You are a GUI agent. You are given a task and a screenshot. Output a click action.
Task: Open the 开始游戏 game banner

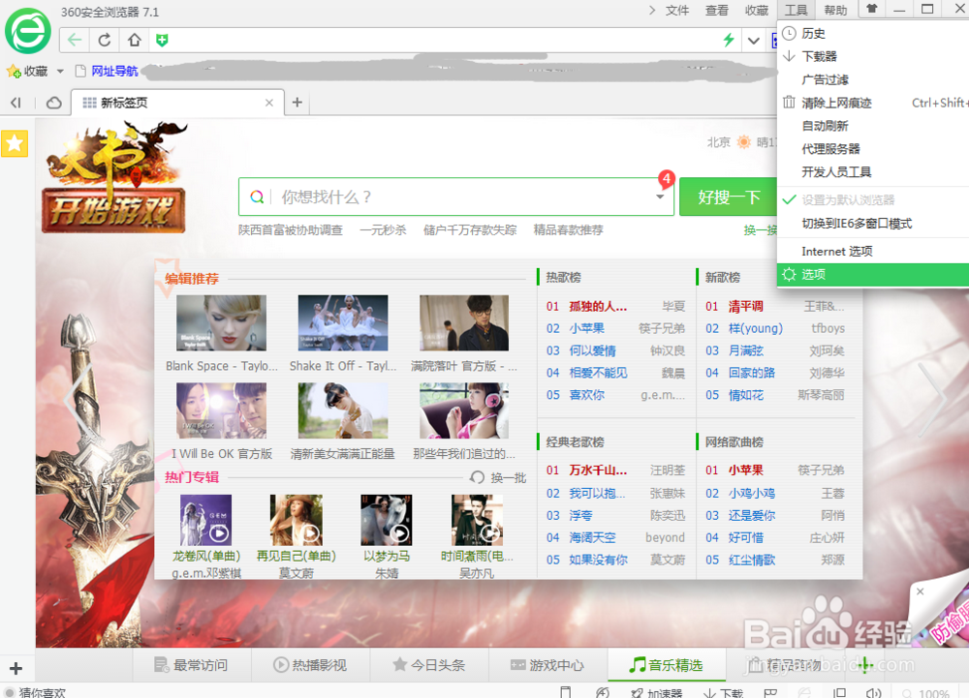[113, 210]
